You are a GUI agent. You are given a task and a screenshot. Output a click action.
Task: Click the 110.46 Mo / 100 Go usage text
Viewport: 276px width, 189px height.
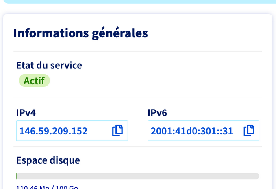coord(47,187)
